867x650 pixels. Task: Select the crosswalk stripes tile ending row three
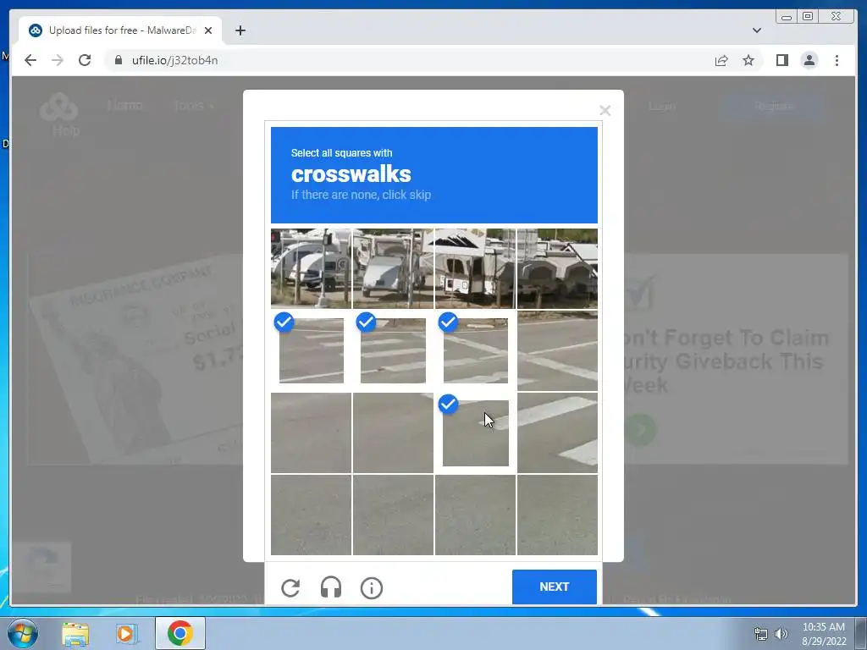coord(557,432)
